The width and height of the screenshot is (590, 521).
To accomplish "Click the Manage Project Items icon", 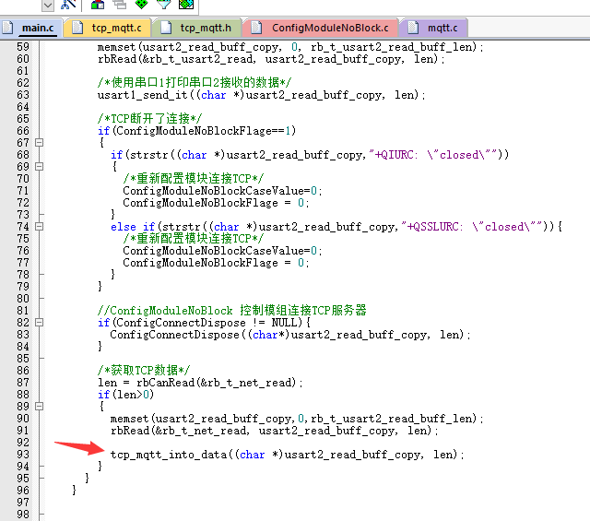I will click(97, 4).
